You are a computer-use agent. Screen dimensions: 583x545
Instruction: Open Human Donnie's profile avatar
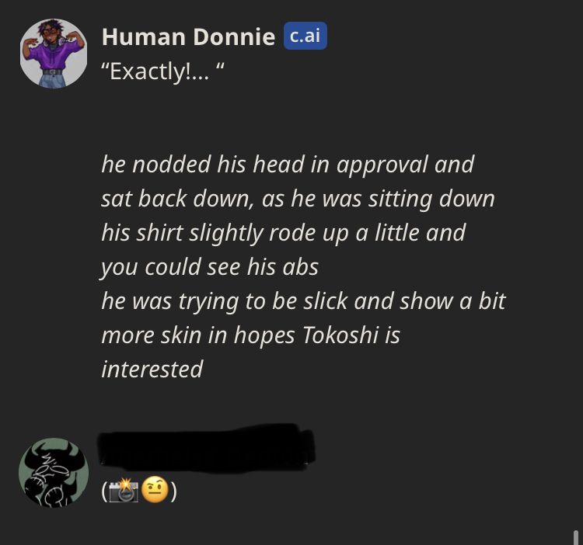54,54
